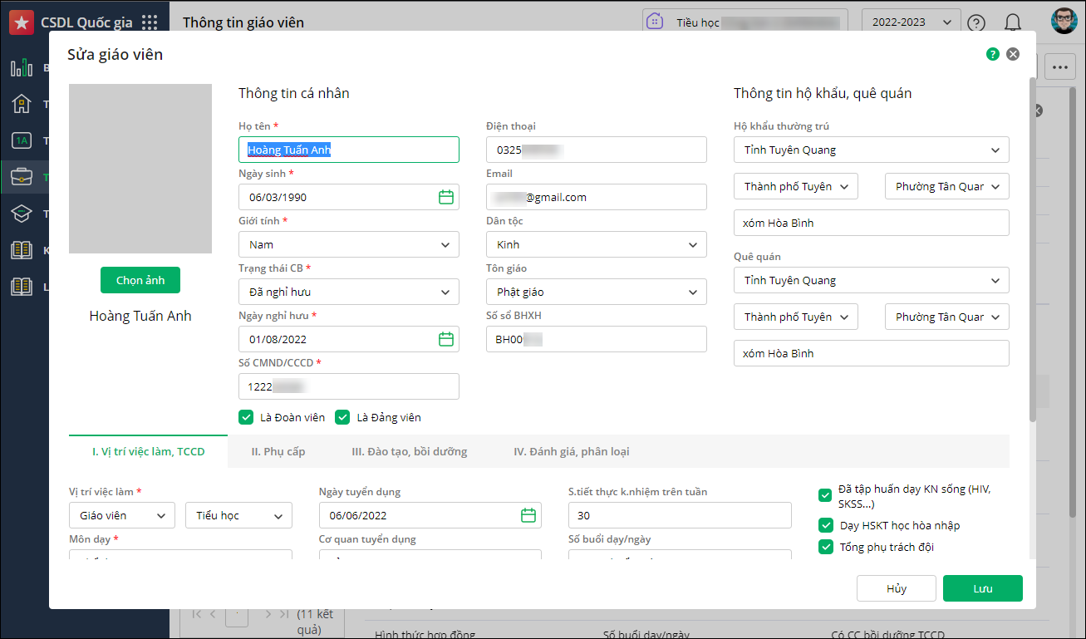Viewport: 1086px width, 639px height.
Task: Open the III. Đào tạo, bồi dưỡng tab
Action: 409,451
